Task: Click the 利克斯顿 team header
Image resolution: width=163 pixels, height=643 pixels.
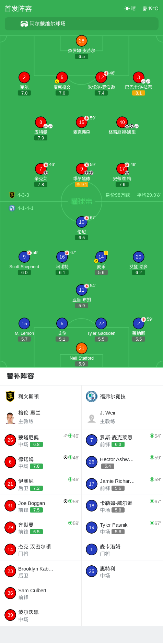Action: tap(41, 396)
